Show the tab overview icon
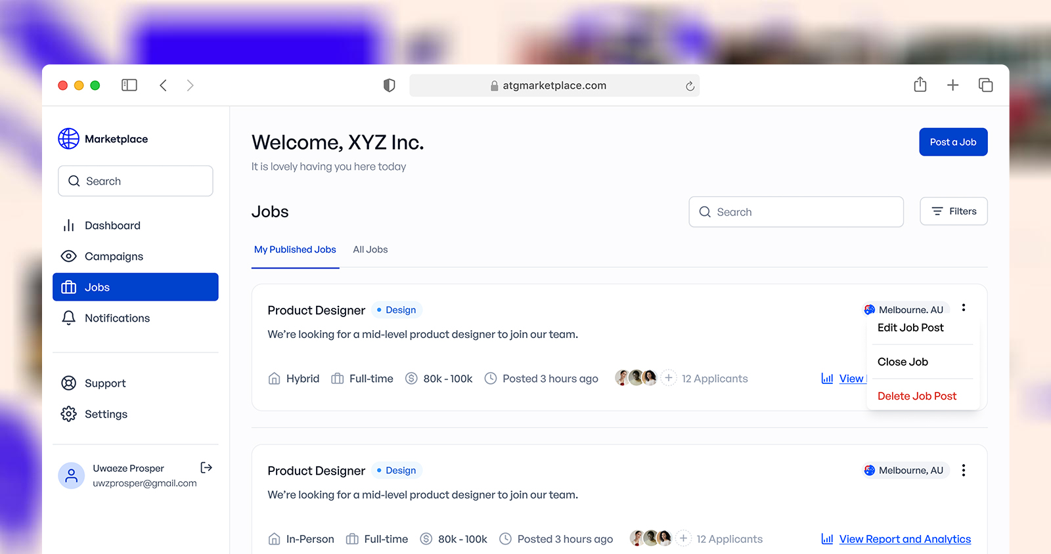 (985, 85)
